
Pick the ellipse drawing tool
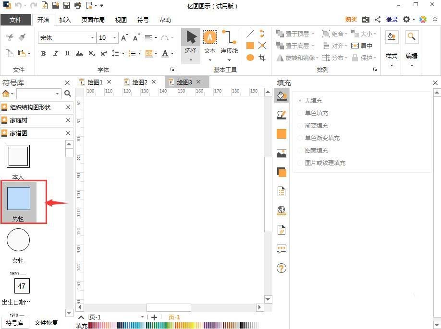pyautogui.click(x=250, y=58)
